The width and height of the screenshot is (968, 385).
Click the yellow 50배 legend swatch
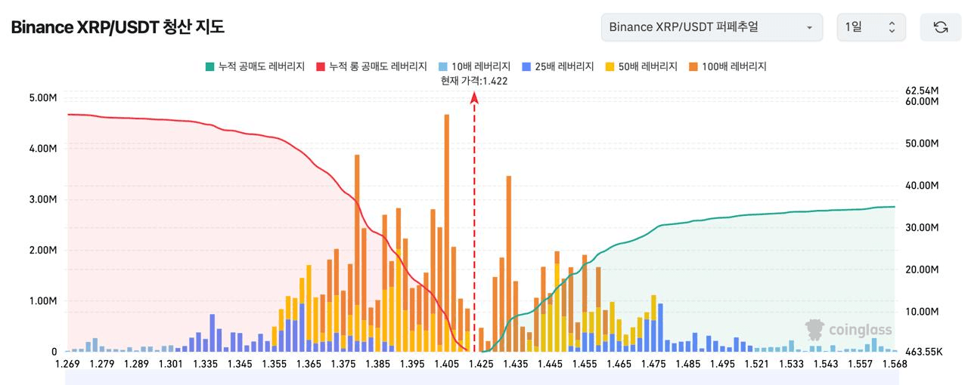(610, 66)
